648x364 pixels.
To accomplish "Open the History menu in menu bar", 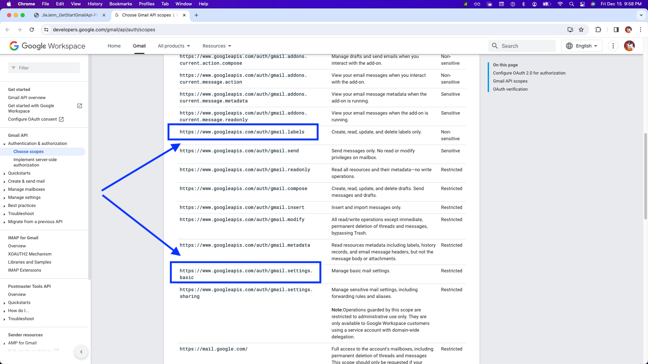I will coord(95,4).
